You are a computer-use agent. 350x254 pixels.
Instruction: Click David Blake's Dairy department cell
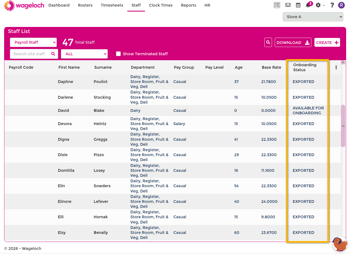(x=135, y=111)
